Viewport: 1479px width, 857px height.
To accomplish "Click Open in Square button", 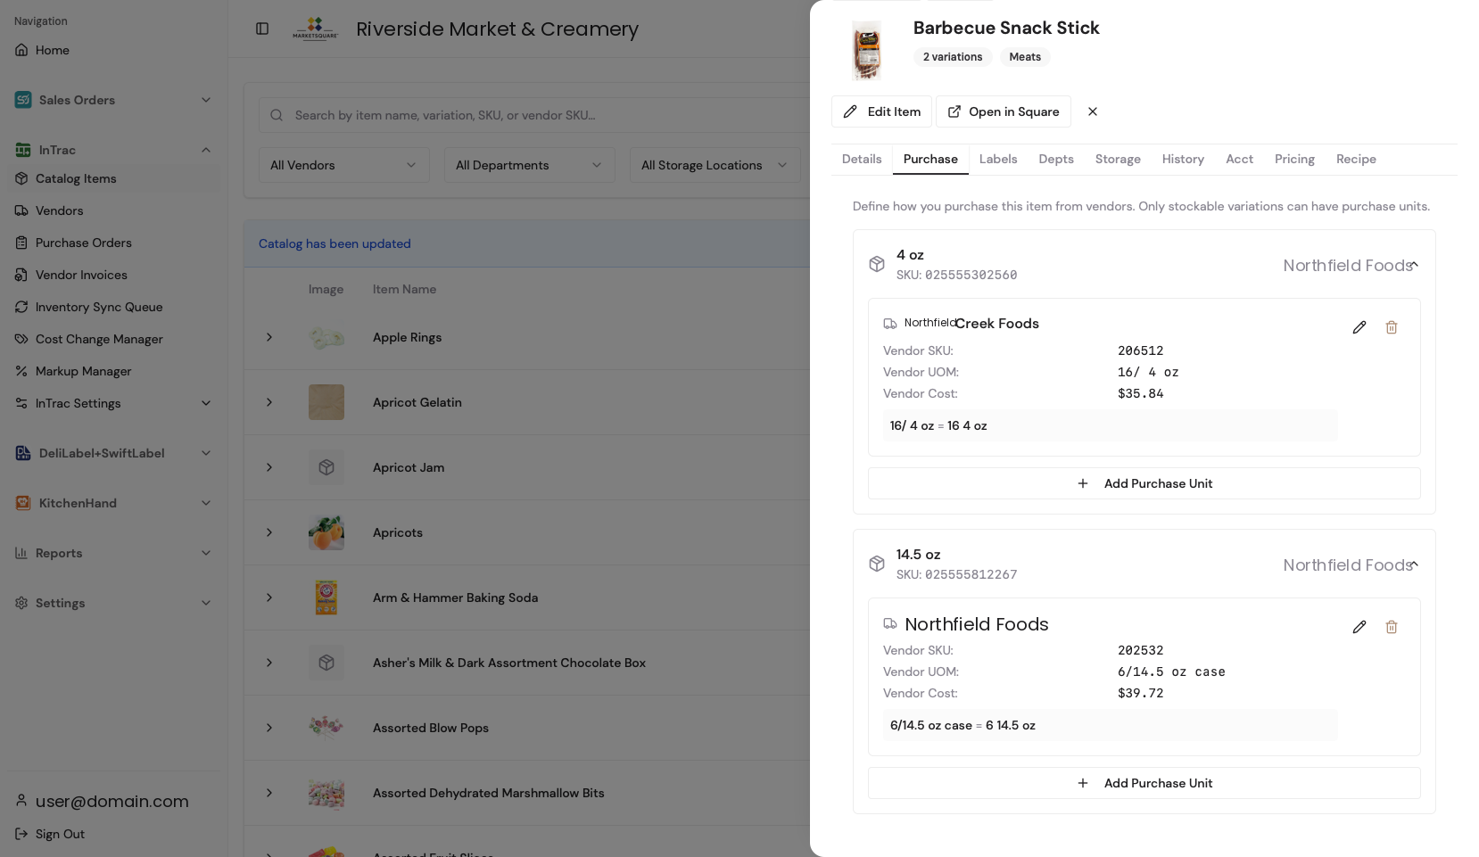I will click(x=1004, y=111).
